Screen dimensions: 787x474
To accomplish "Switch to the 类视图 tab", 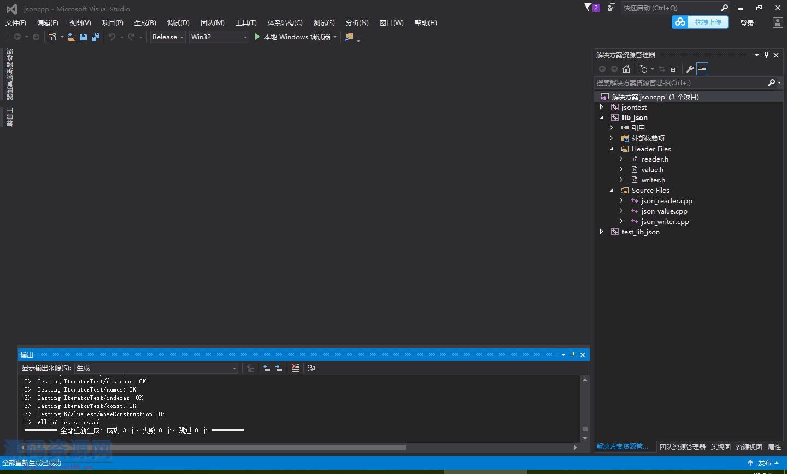I will 720,447.
